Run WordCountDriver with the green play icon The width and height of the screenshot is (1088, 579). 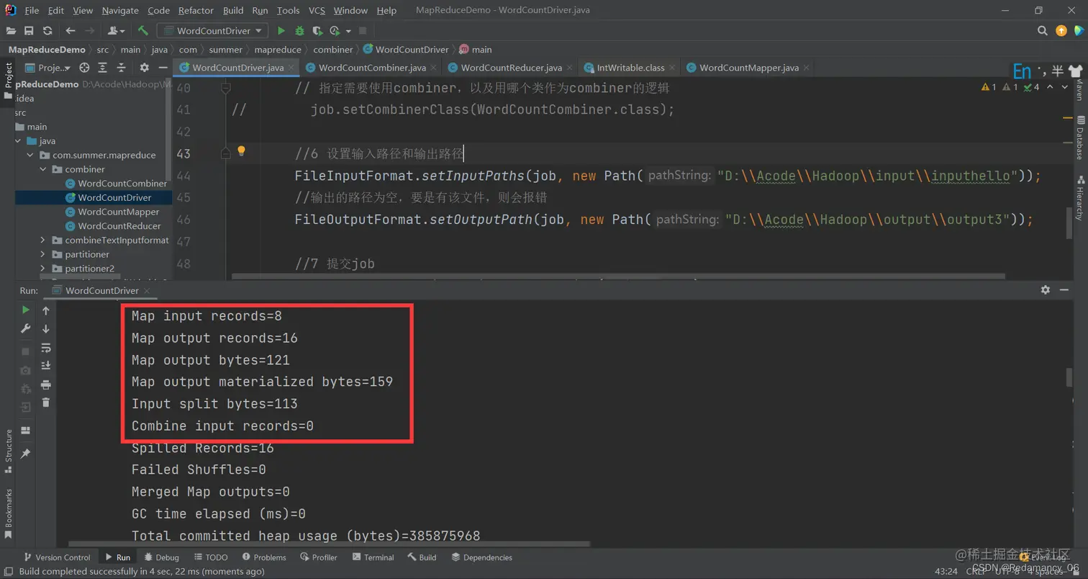coord(281,31)
